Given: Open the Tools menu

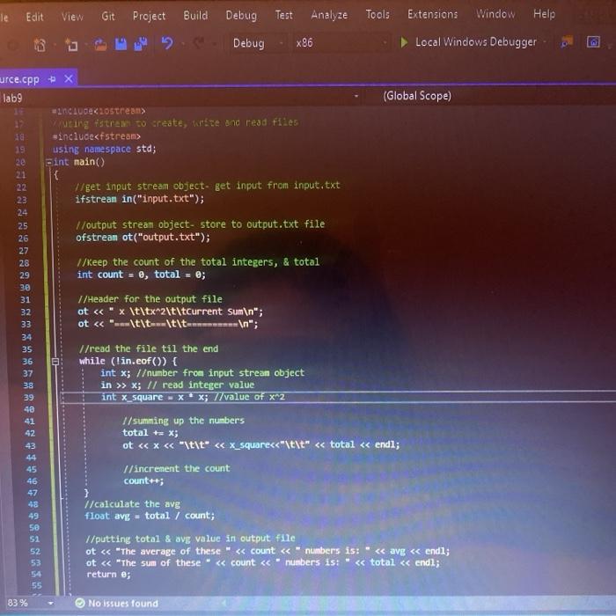Looking at the screenshot, I should point(378,15).
